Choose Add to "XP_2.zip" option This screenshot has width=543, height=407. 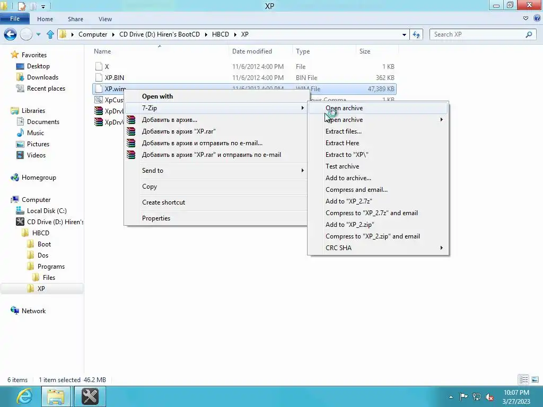click(350, 225)
